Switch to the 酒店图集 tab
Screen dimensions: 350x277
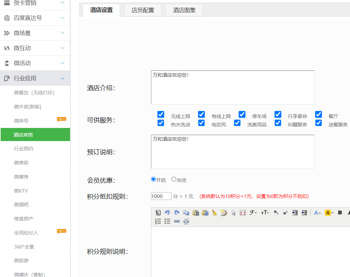tap(184, 10)
